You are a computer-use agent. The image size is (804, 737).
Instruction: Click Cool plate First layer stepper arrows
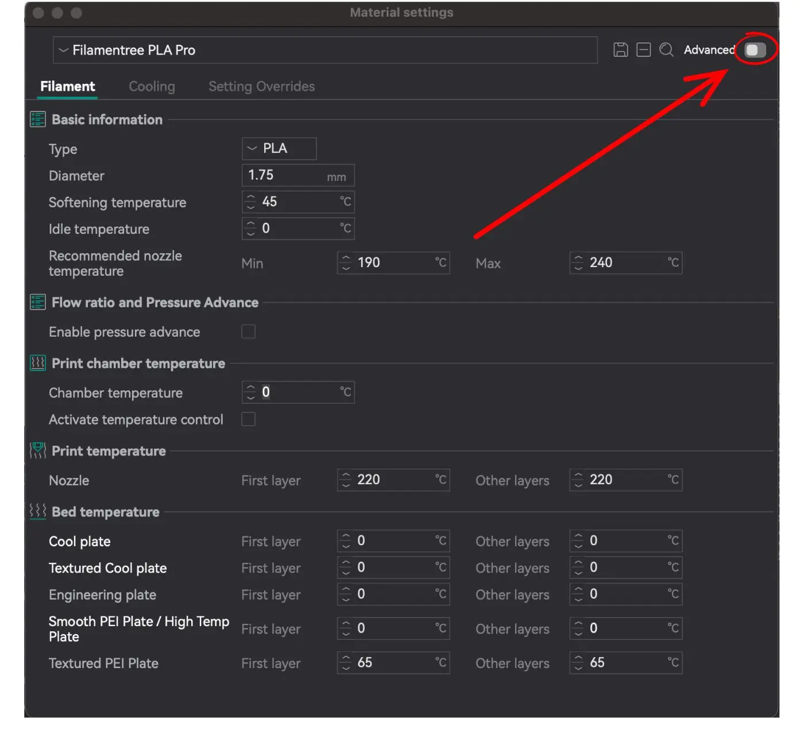[346, 541]
